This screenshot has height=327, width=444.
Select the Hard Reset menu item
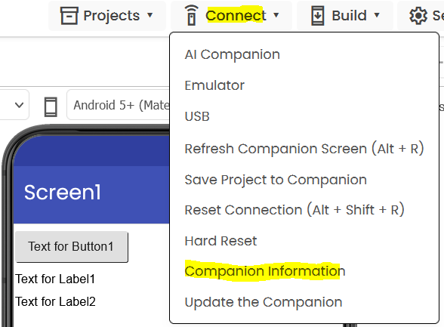(220, 241)
